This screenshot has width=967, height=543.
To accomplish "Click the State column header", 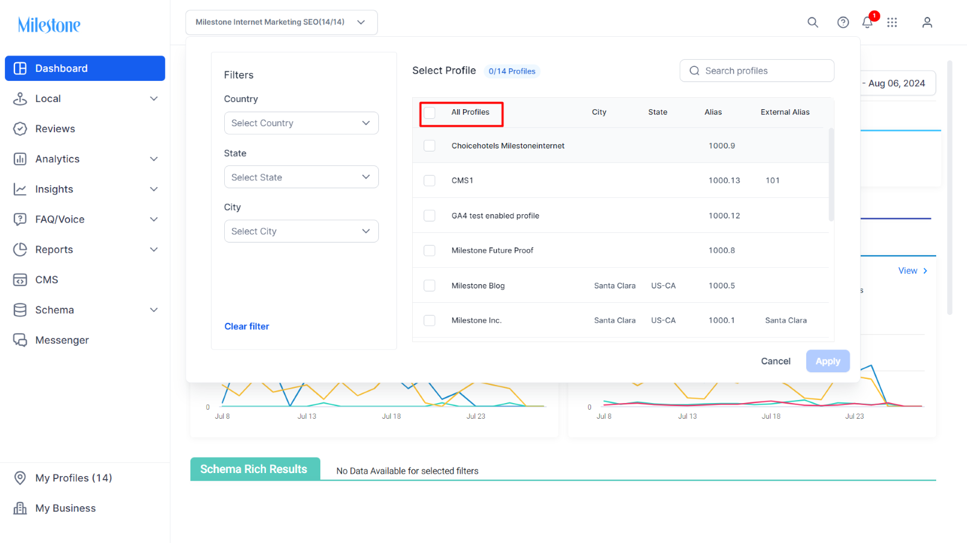I will pos(658,112).
